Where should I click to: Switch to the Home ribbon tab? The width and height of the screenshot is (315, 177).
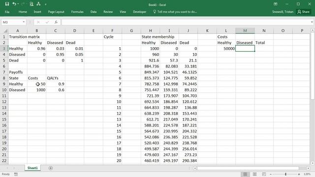click(x=23, y=12)
